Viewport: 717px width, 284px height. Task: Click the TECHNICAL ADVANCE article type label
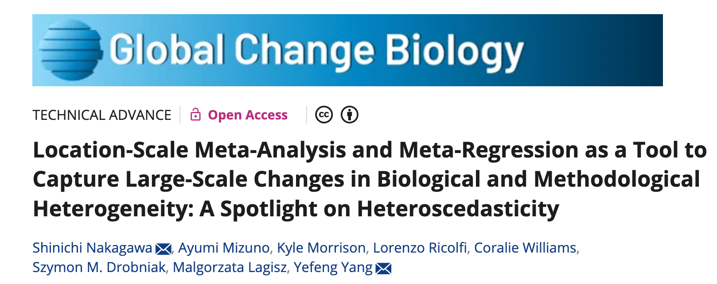tap(102, 115)
